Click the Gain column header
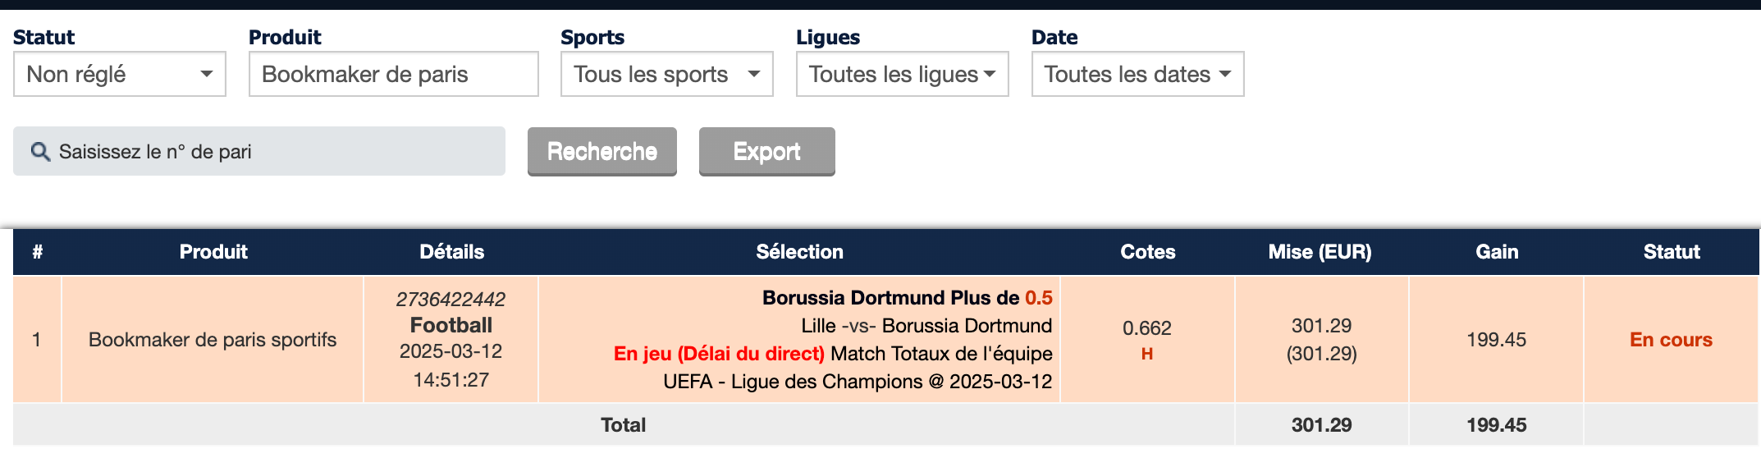This screenshot has height=458, width=1761. point(1497,252)
